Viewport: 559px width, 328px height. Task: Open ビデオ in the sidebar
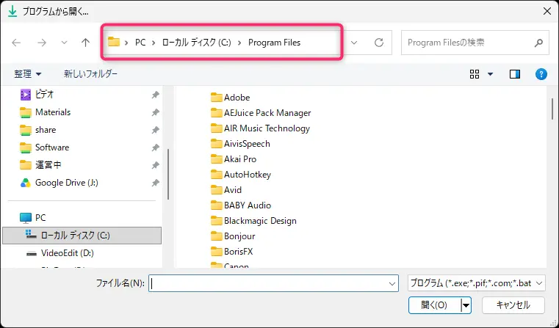[x=44, y=95]
